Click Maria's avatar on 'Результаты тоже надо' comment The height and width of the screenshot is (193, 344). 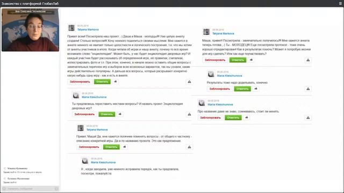(211, 74)
